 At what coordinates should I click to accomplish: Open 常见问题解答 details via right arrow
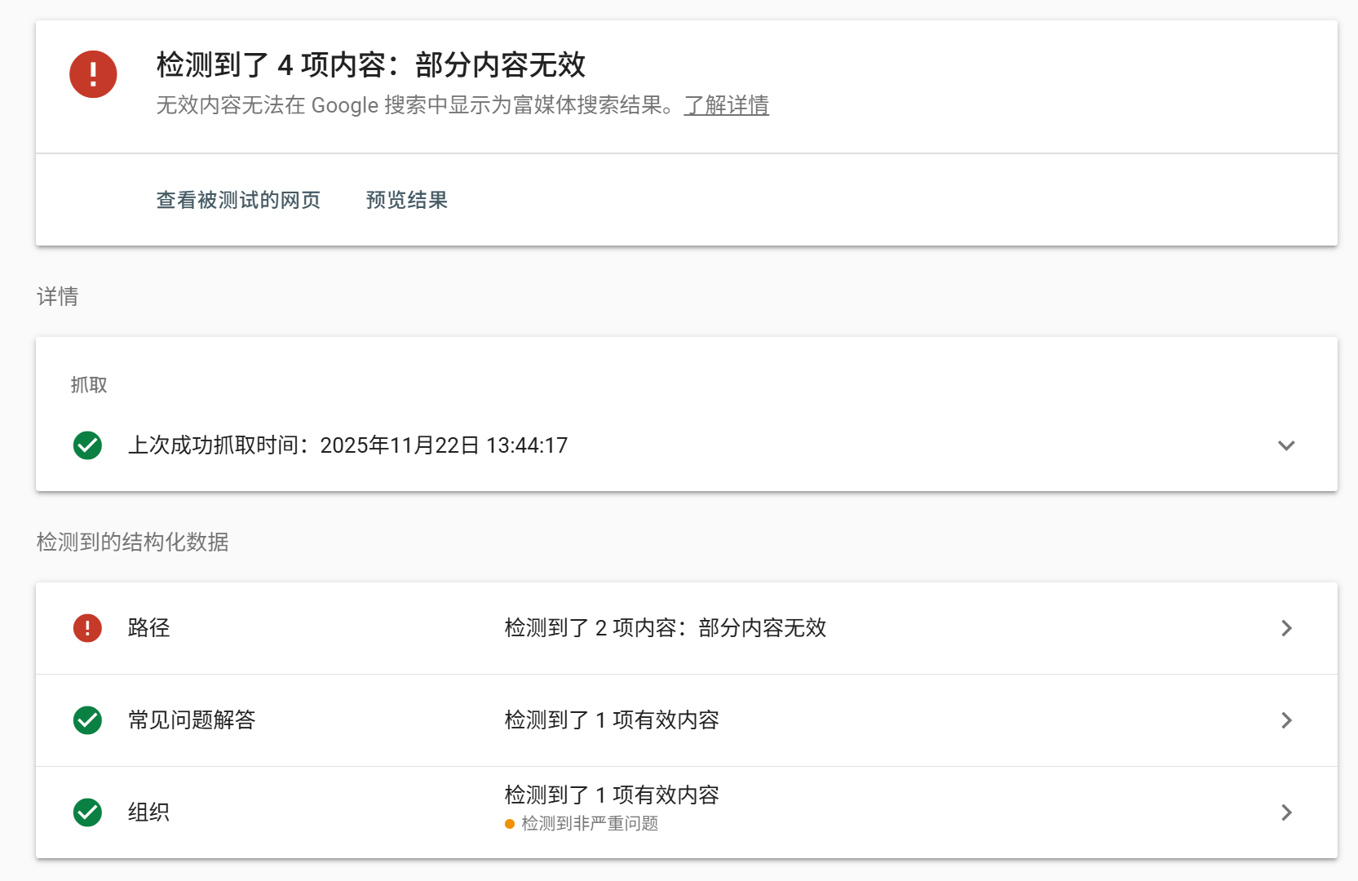coord(1286,720)
